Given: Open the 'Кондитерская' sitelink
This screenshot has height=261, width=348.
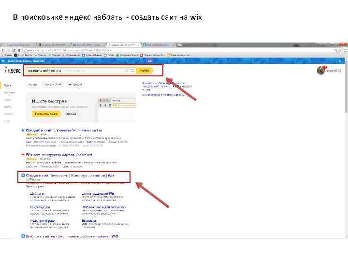Looking at the screenshot, I should click(x=40, y=207).
